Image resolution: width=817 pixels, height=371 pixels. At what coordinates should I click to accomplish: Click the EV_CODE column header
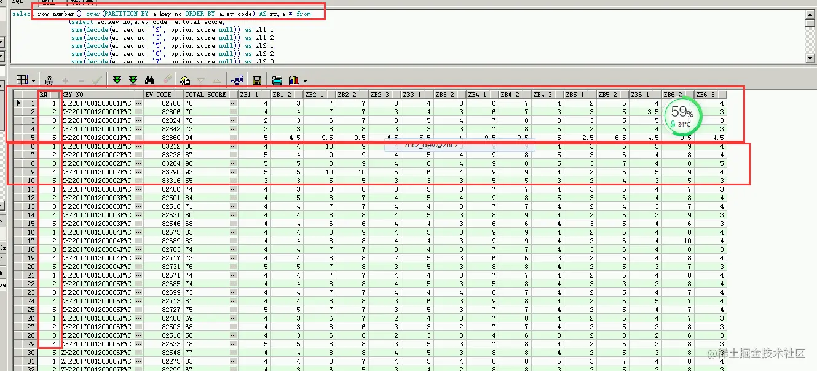(163, 95)
